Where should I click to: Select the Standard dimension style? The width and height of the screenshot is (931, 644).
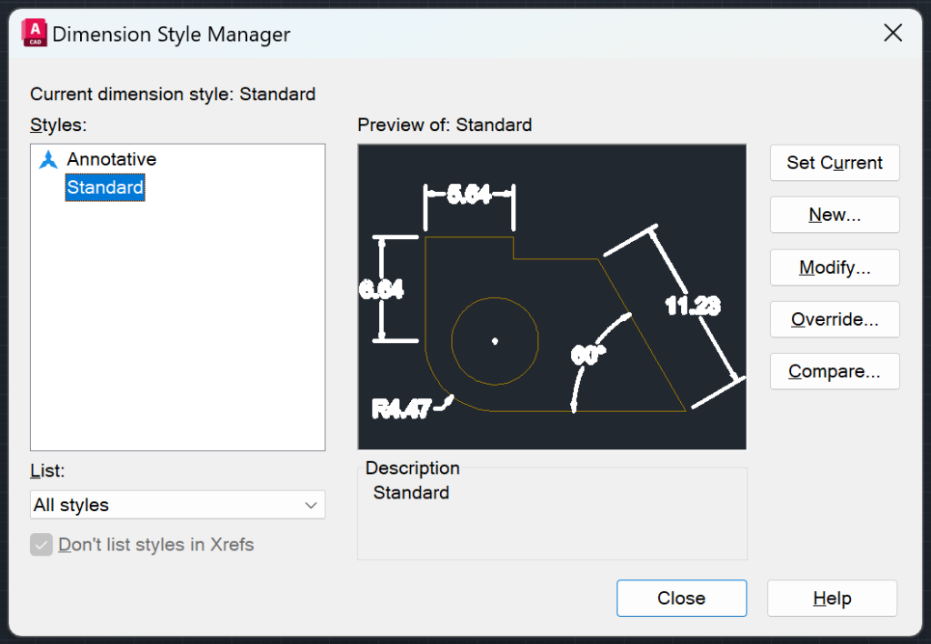pos(105,187)
